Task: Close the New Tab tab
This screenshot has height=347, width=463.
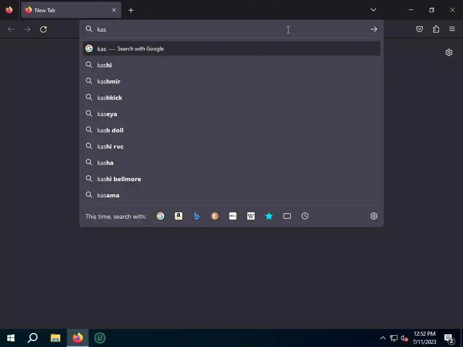Action: click(114, 10)
